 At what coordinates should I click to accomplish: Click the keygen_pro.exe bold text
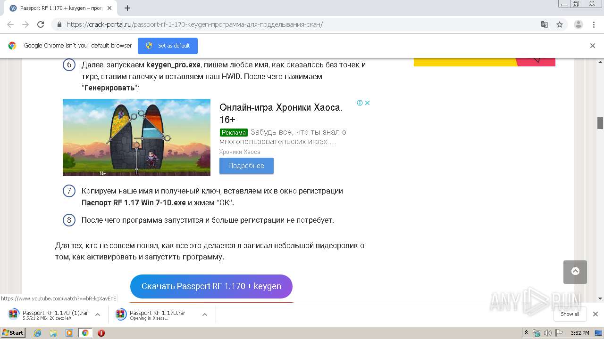[173, 65]
